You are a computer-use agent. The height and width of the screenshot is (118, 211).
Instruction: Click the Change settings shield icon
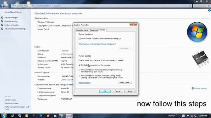tap(193, 88)
